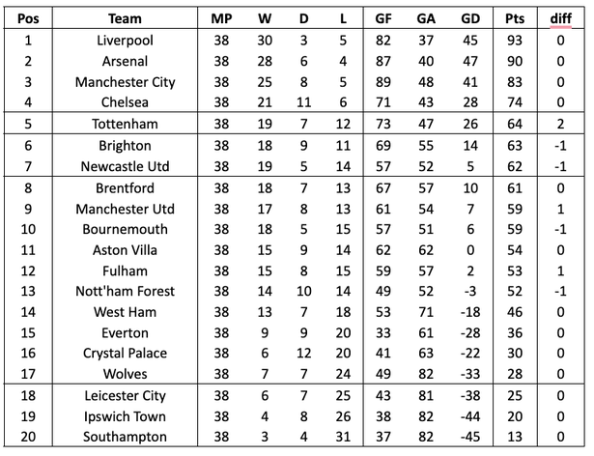The image size is (594, 456).
Task: Select the Aston Villa row name
Action: (x=125, y=250)
